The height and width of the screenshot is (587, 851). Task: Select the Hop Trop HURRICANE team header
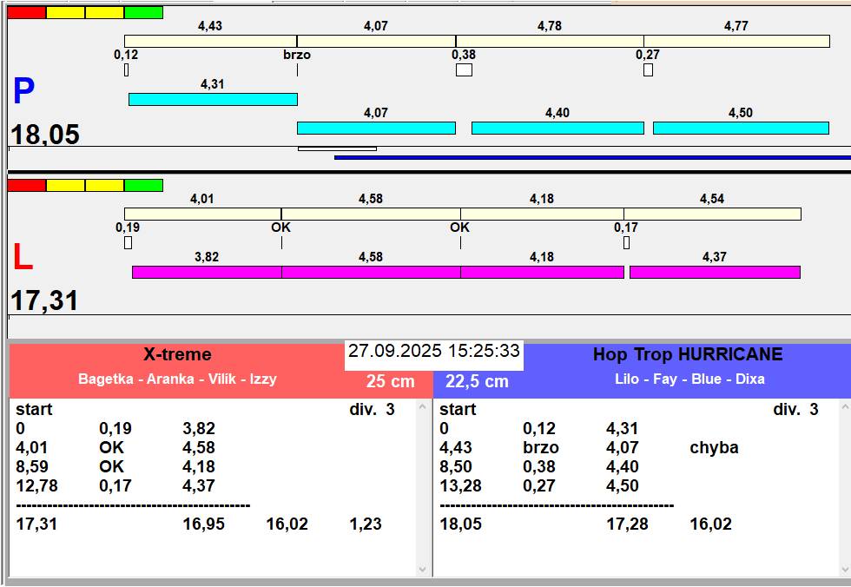[x=688, y=354]
